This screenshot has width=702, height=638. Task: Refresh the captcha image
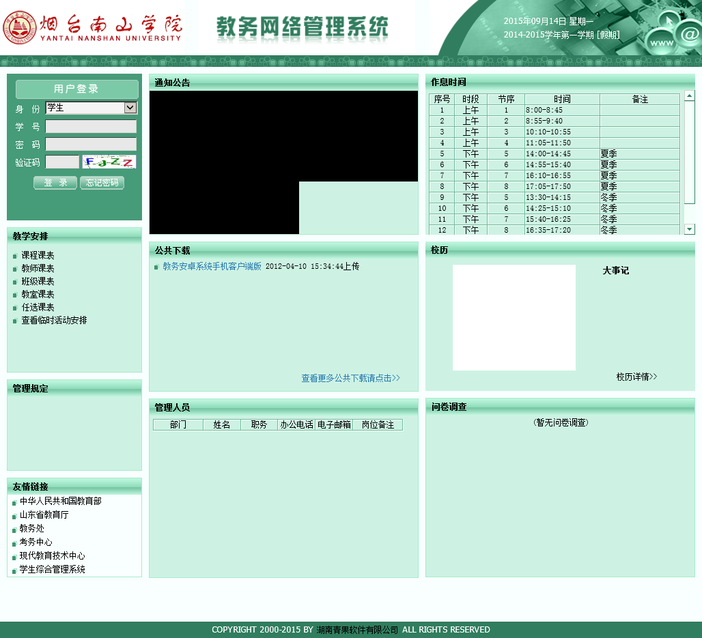(x=109, y=162)
